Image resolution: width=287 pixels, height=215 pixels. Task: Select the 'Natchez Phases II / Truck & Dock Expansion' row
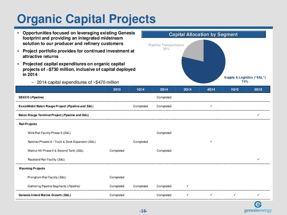[61, 142]
